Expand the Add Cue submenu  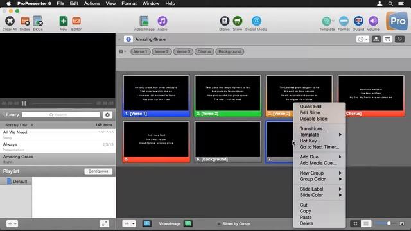(319, 157)
